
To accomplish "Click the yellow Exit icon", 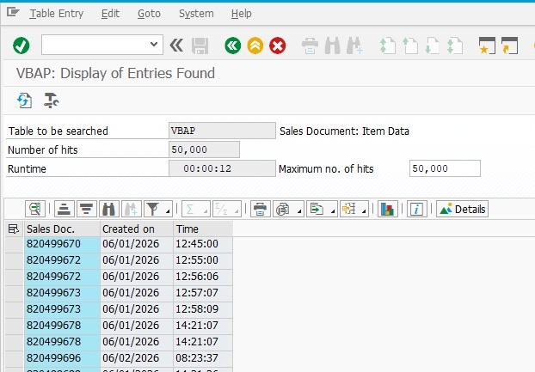I will pos(255,46).
